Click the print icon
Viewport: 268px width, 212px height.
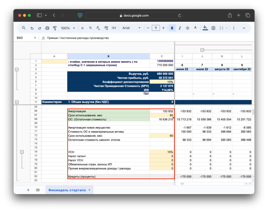click(x=47, y=28)
